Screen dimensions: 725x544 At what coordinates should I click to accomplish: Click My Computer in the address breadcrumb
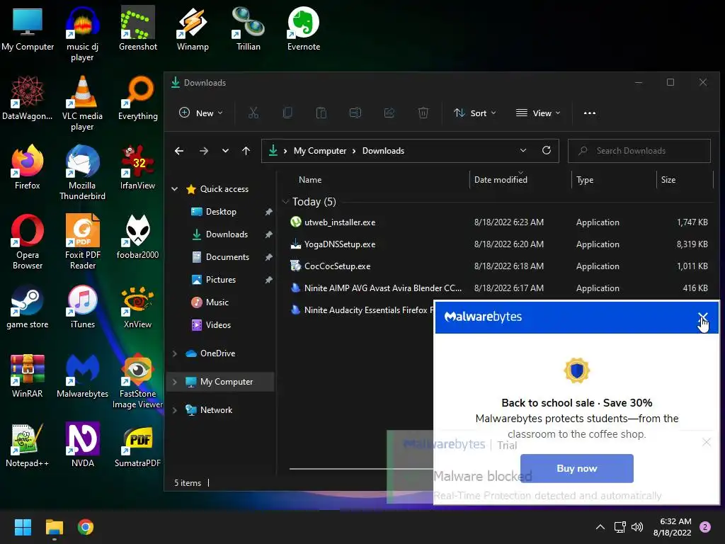coord(320,151)
